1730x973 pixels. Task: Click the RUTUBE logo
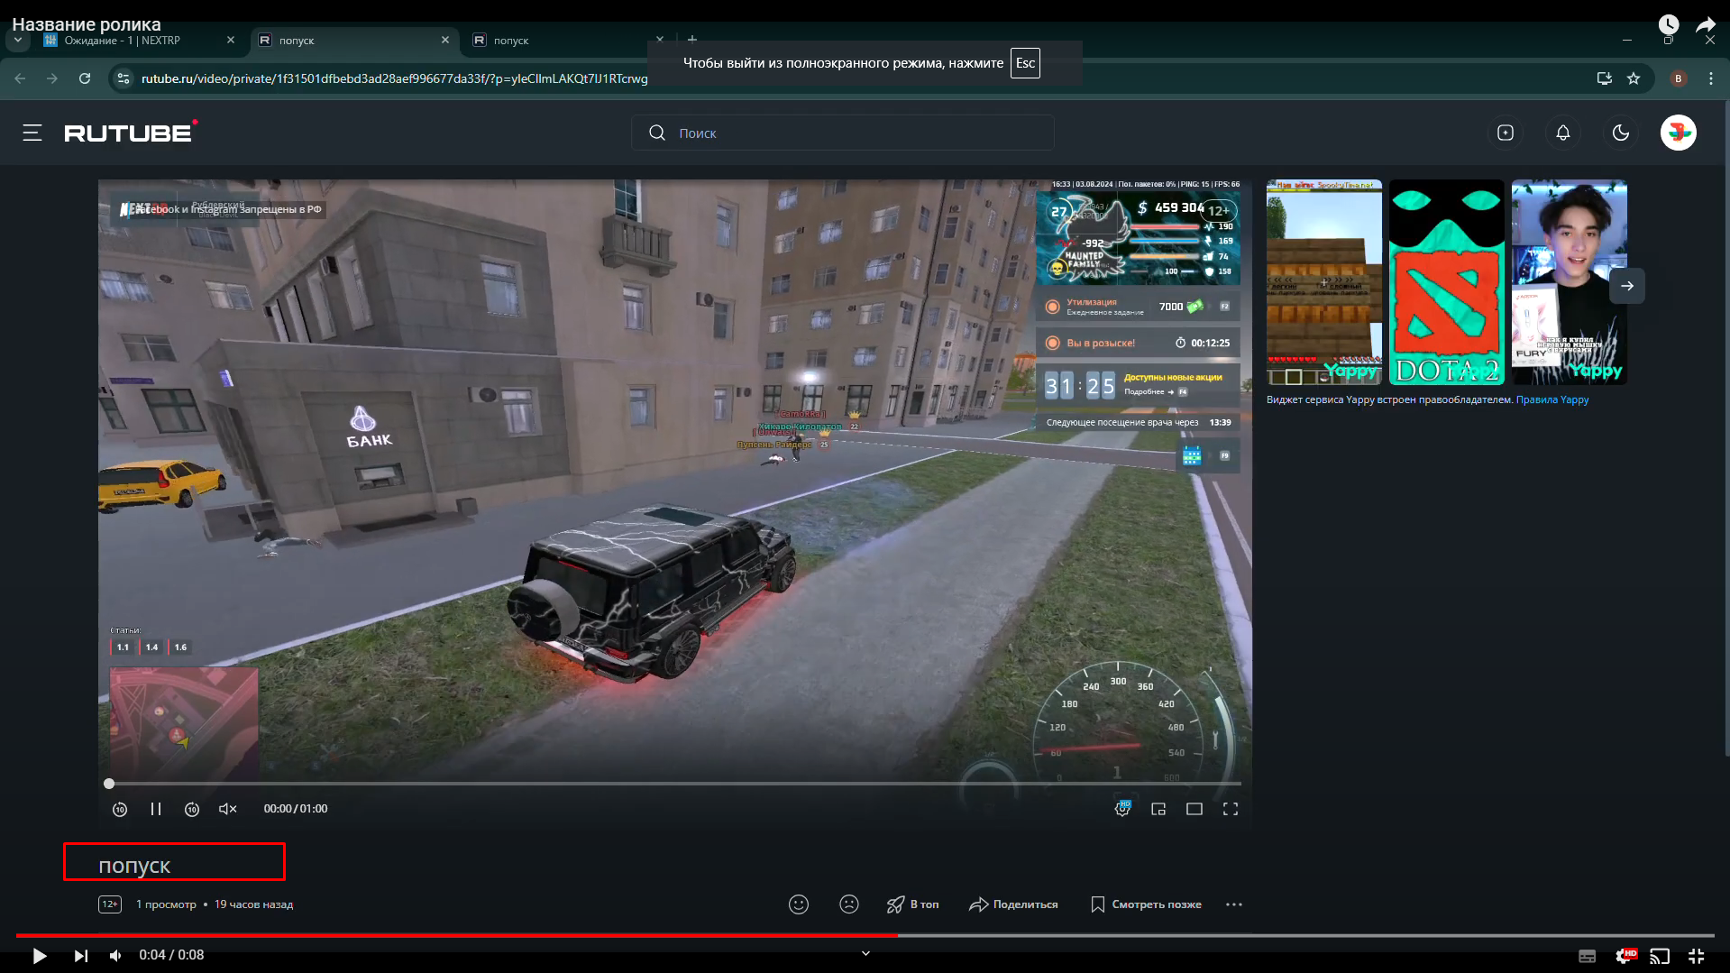pos(131,133)
